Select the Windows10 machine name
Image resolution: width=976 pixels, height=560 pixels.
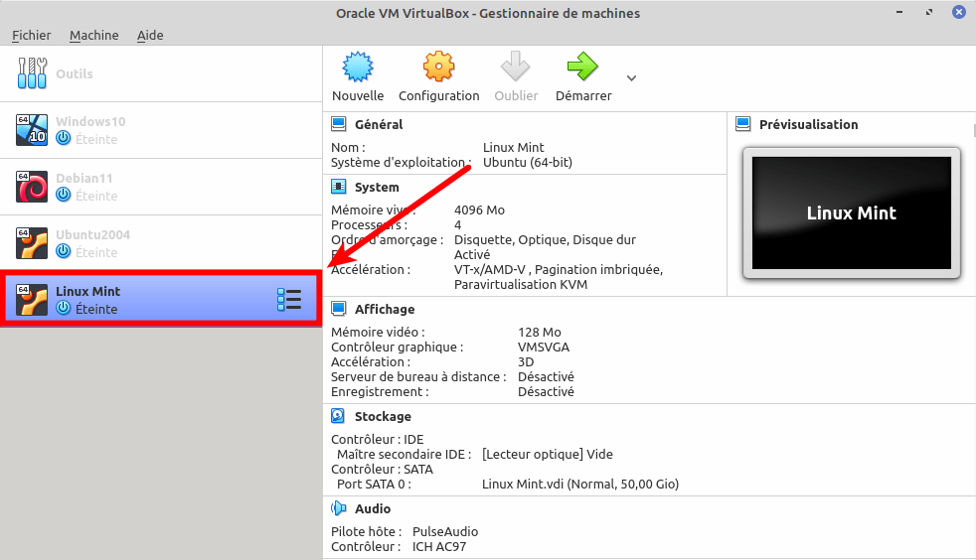pyautogui.click(x=90, y=121)
